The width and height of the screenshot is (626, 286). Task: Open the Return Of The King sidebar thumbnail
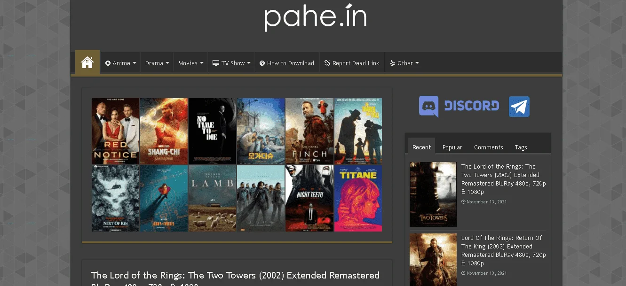[433, 260]
